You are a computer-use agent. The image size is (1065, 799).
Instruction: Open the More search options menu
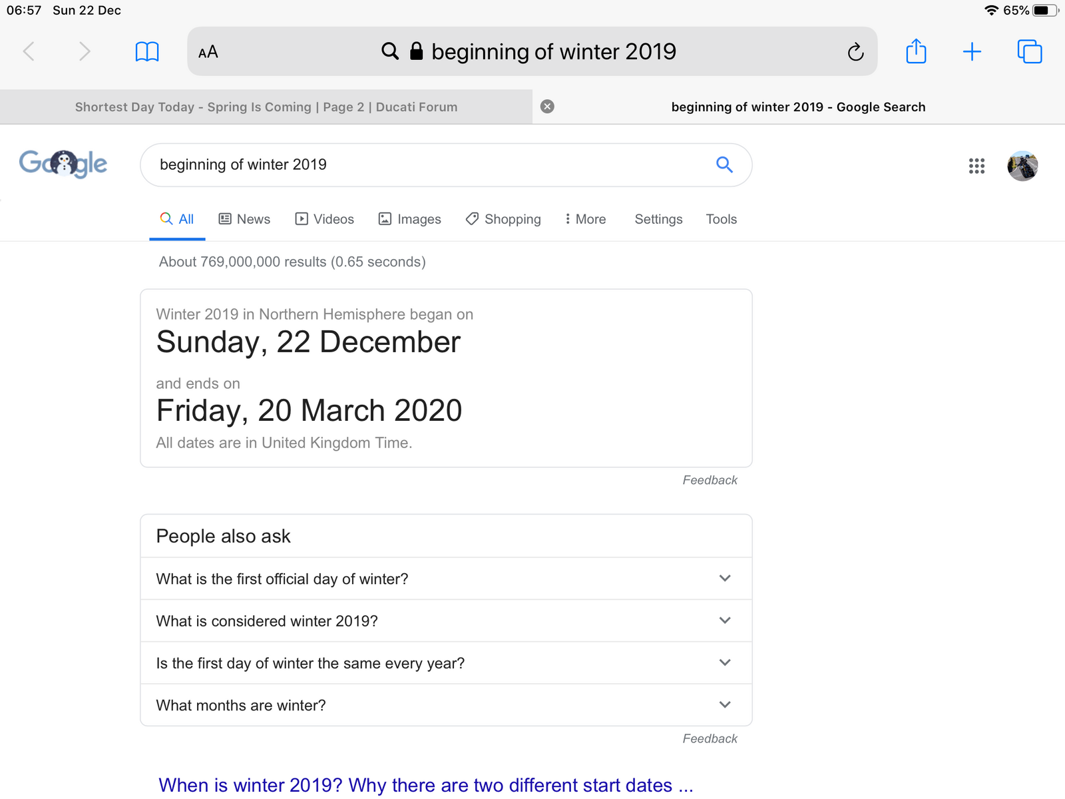click(x=585, y=219)
